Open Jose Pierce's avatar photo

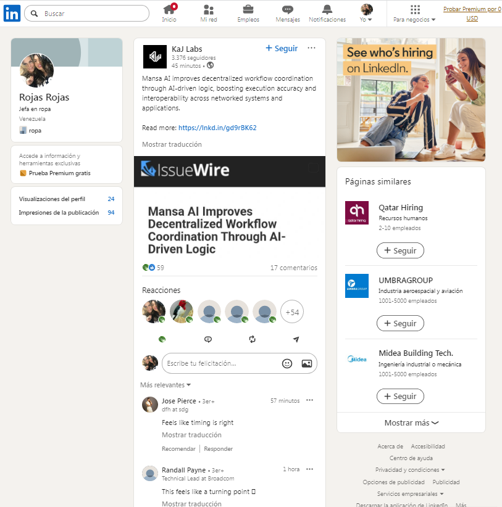150,405
